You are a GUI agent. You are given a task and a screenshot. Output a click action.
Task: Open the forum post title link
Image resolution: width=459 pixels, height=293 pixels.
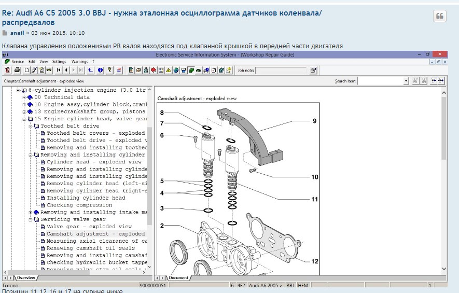162,18
